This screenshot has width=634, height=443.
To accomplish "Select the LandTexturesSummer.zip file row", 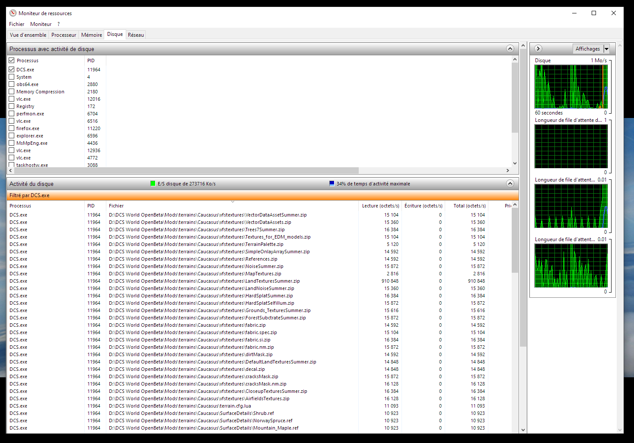I will 259,281.
